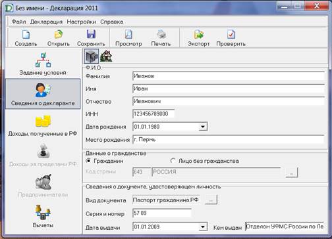Open Доходы, полученные в РФ section
Image resolution: width=332 pixels, height=239 pixels.
pos(43,125)
